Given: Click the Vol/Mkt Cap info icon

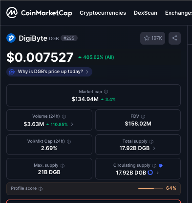Looking at the screenshot, I should click(69, 142).
